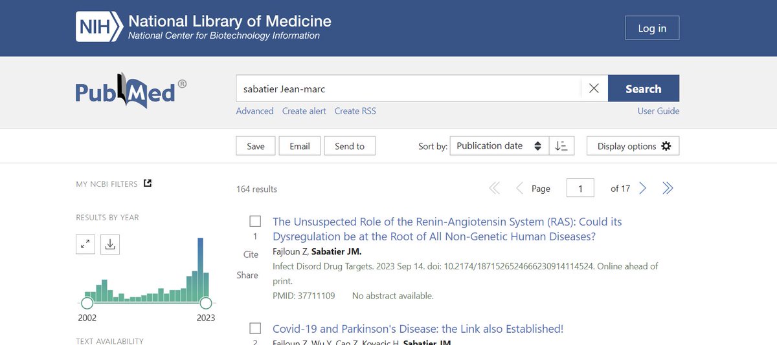
Task: Expand the results by year chart
Action: 85,244
